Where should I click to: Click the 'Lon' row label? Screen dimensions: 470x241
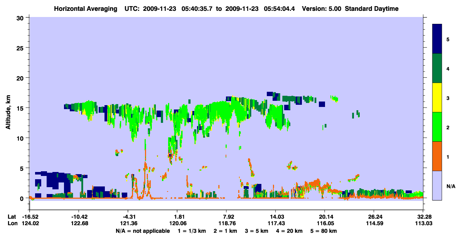[12, 223]
